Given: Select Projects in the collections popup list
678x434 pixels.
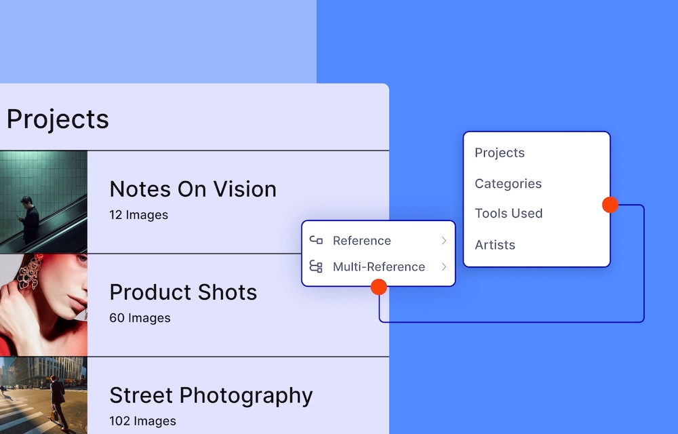Looking at the screenshot, I should pyautogui.click(x=500, y=153).
